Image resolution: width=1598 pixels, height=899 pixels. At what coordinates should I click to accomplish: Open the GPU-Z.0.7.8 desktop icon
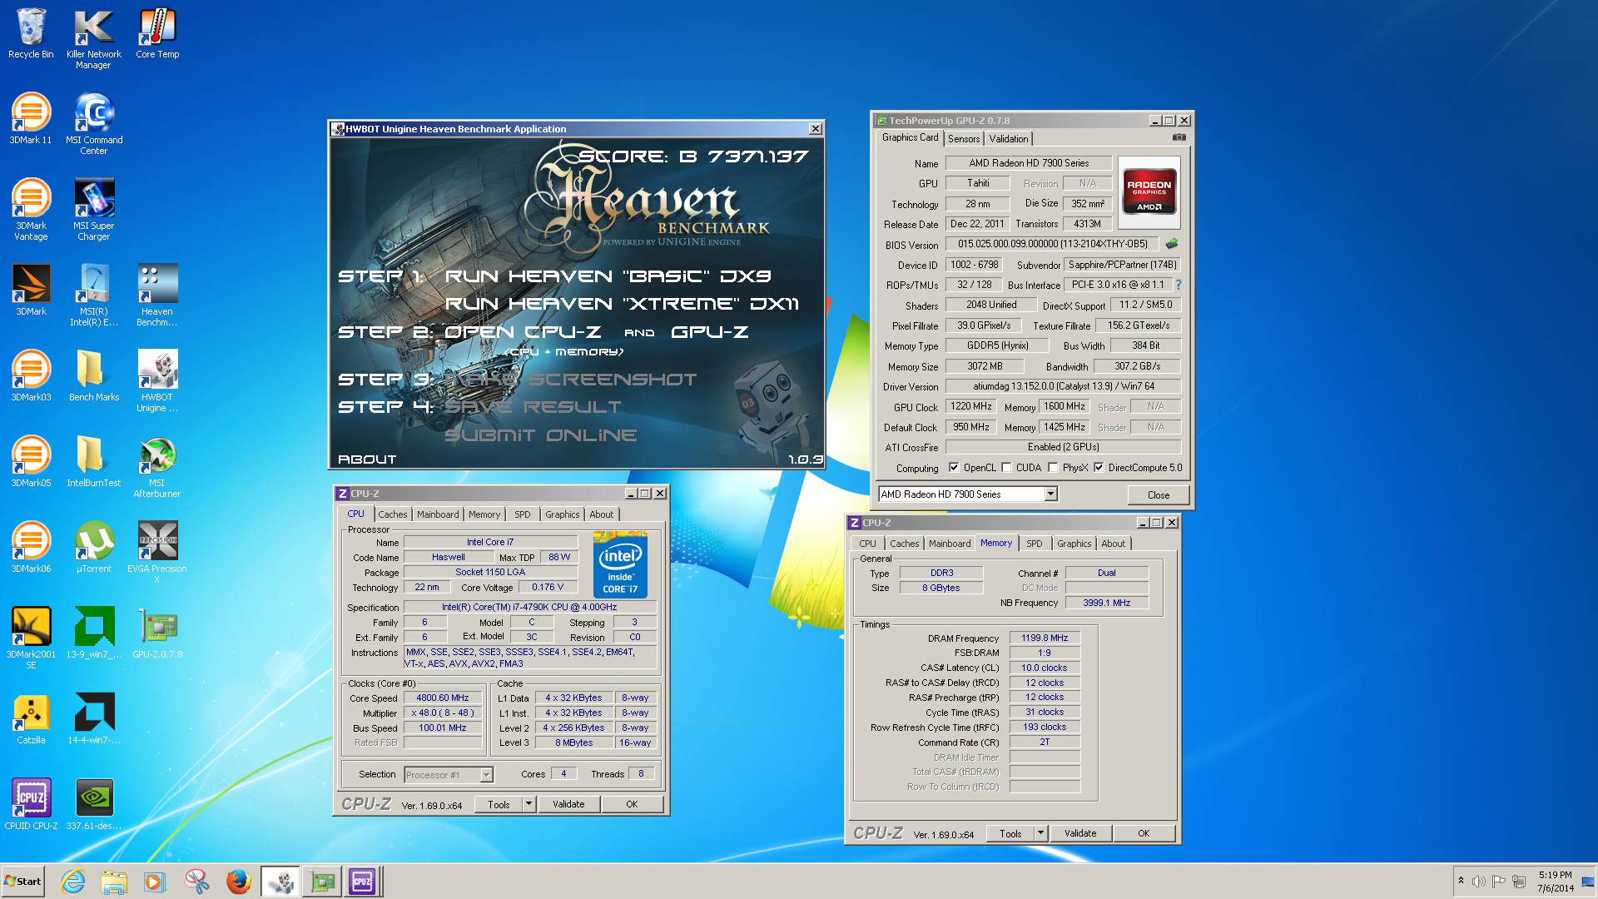pyautogui.click(x=157, y=633)
